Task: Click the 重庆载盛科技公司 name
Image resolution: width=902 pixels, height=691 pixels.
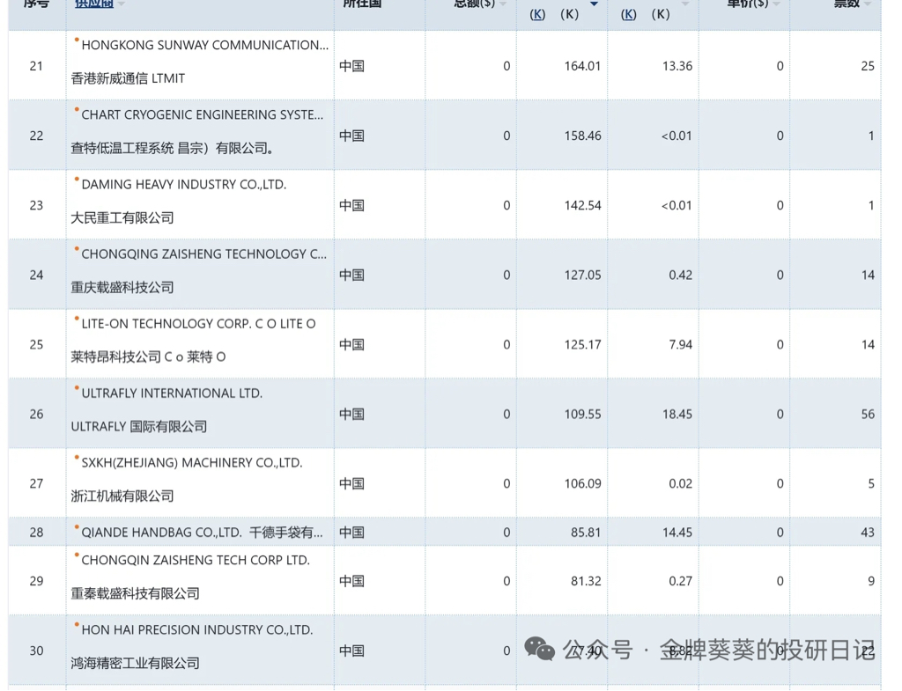Action: click(x=122, y=288)
